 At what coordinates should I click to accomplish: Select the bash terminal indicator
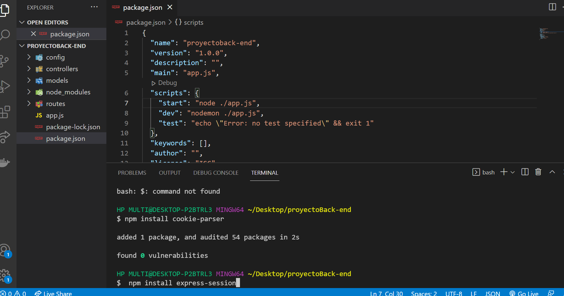click(x=484, y=172)
